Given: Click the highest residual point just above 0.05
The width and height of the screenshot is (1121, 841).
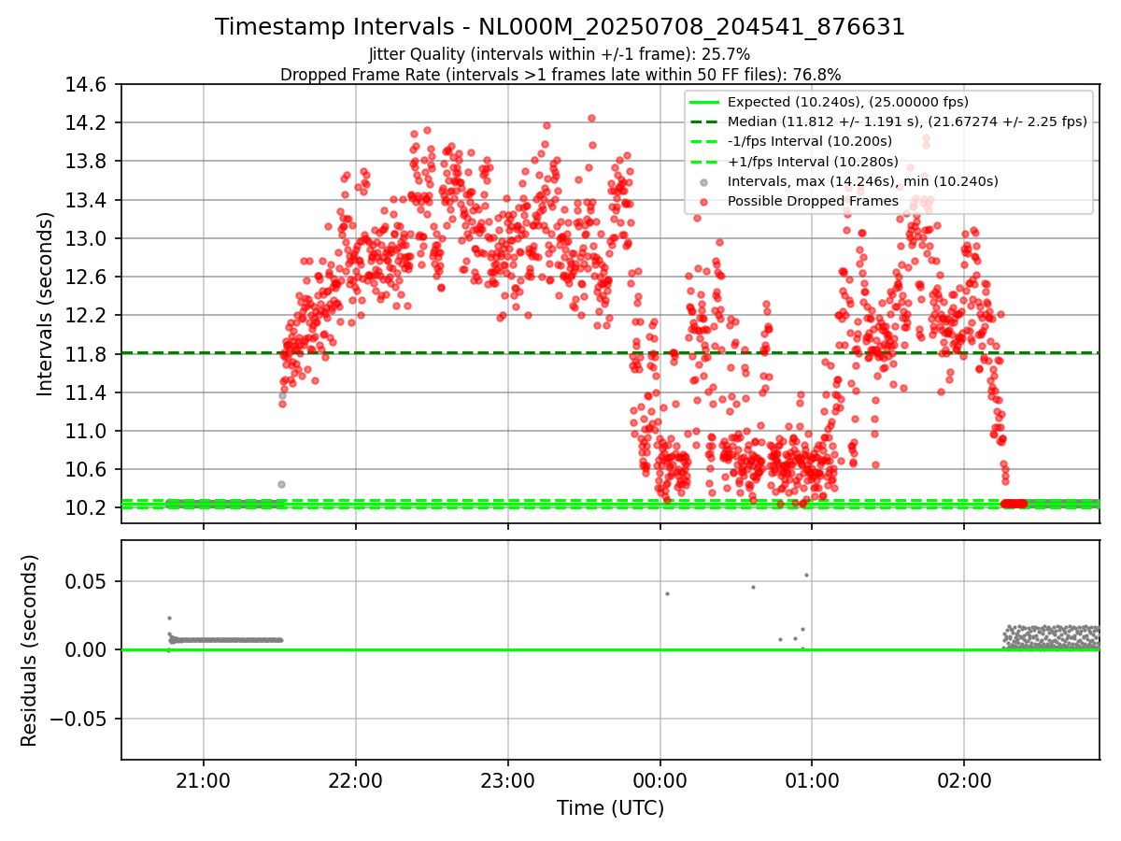Looking at the screenshot, I should [806, 575].
